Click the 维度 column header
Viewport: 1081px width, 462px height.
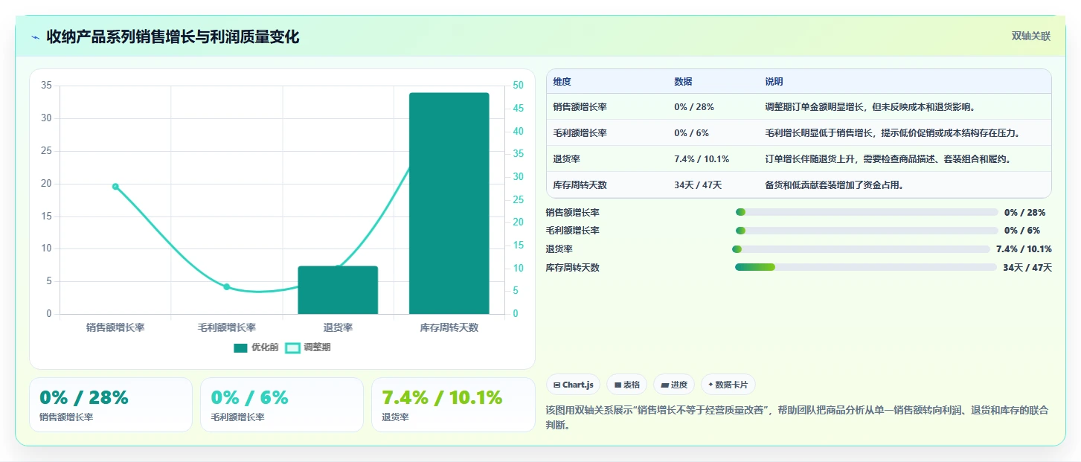pyautogui.click(x=562, y=82)
